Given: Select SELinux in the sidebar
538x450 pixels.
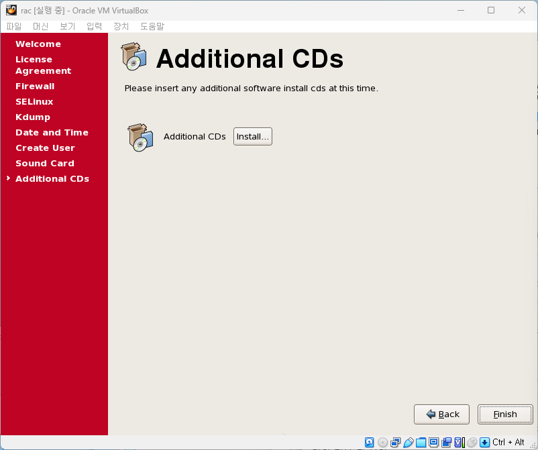Looking at the screenshot, I should [x=34, y=101].
